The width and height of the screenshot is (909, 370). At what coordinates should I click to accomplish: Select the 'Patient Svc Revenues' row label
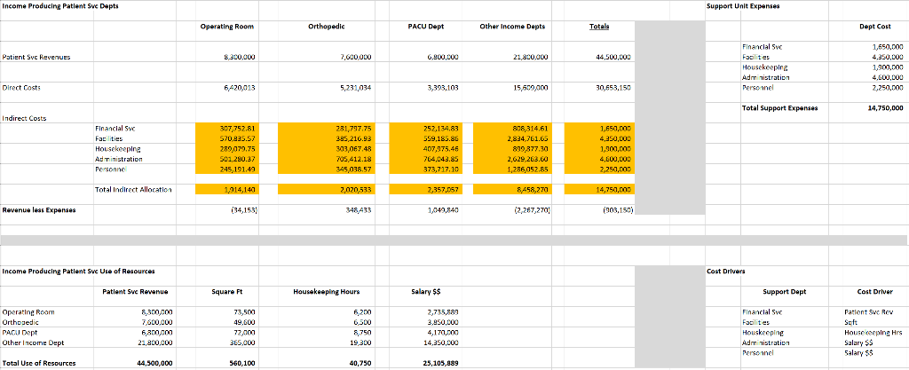click(x=36, y=58)
